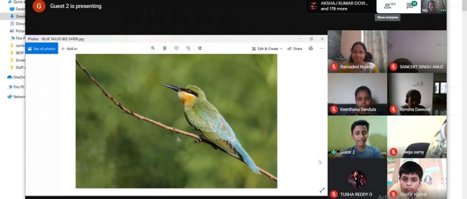This screenshot has height=199, width=467.
Task: Click AKSHAJ KUMAR and 178 more banner
Action: (x=341, y=6)
